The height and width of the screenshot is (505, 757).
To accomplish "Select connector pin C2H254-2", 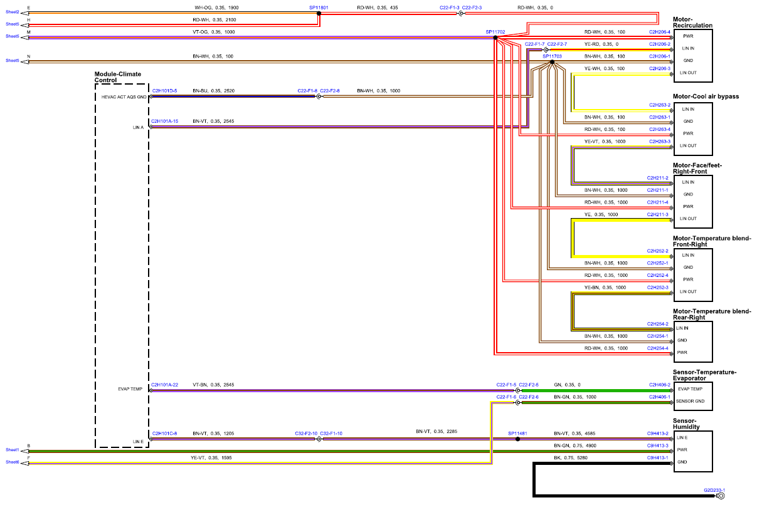I will tap(658, 324).
